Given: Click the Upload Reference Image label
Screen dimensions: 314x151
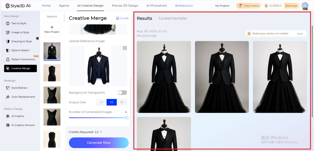Looking at the screenshot, I should (x=87, y=41).
